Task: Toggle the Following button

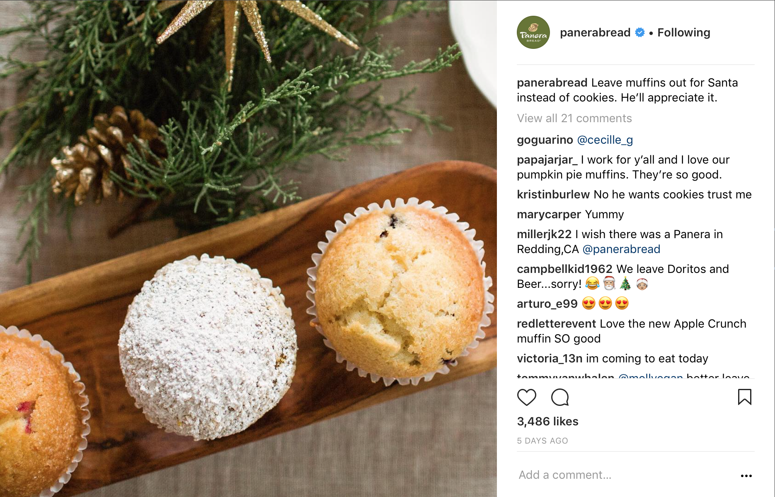Action: point(684,32)
